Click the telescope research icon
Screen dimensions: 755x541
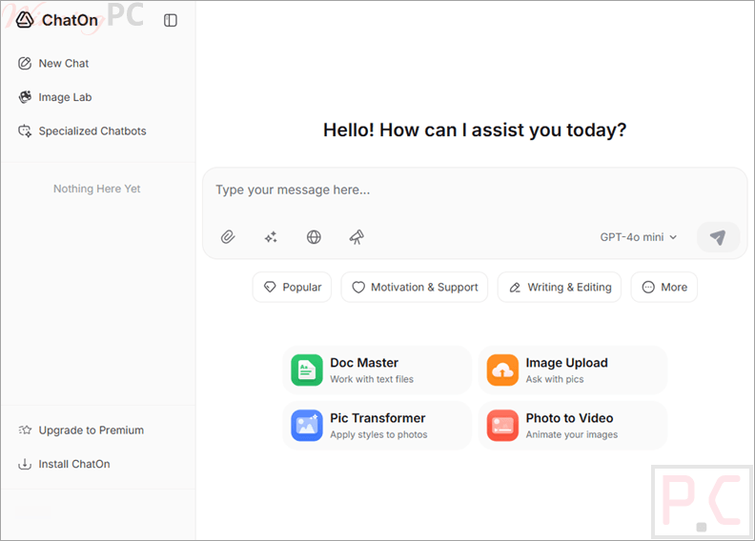tap(357, 237)
